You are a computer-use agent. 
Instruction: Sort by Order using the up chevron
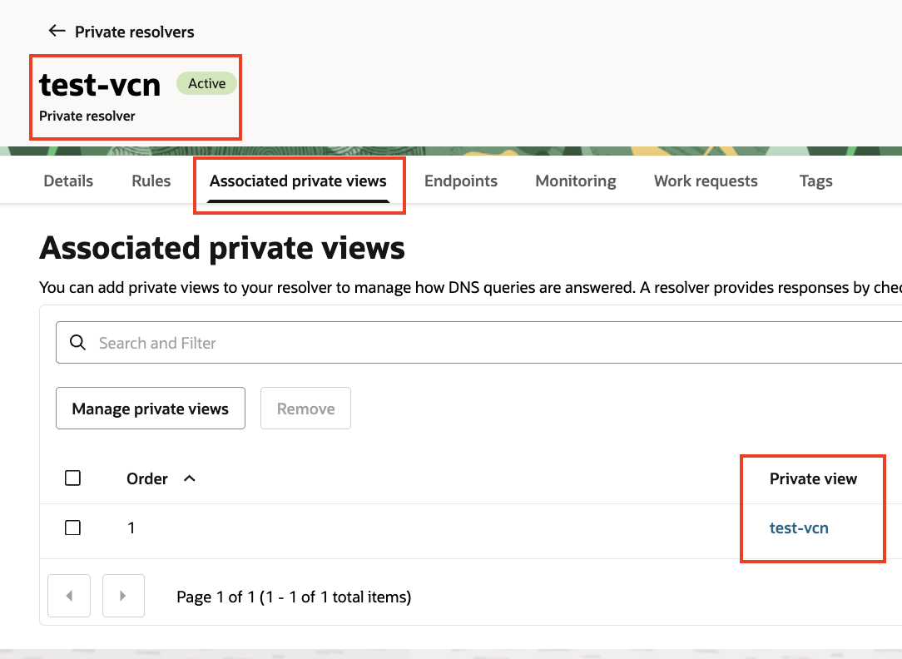(x=189, y=478)
